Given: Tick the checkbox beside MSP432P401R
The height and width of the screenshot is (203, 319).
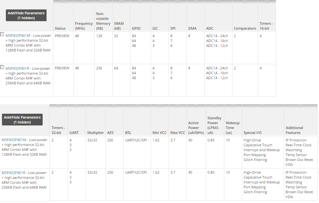Looking at the screenshot, I should [2, 67].
